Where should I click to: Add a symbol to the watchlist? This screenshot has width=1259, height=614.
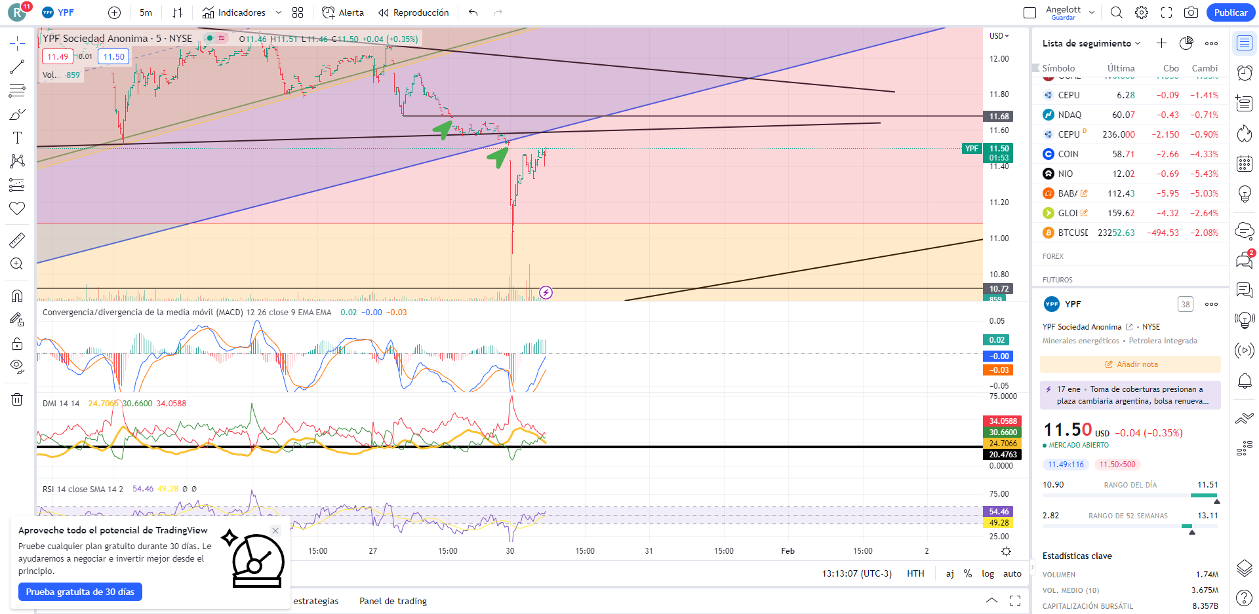[1161, 43]
